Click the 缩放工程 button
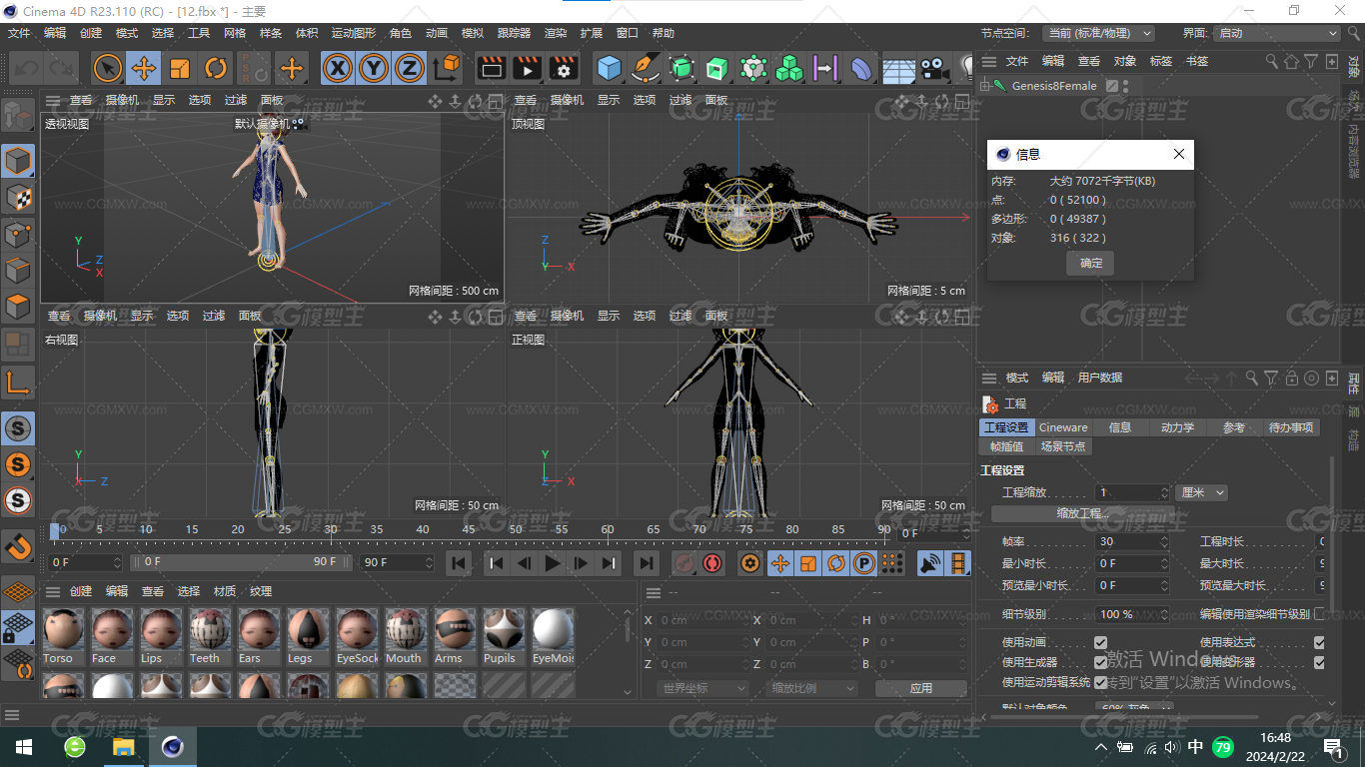Screen dimensions: 1365x767 point(1083,513)
